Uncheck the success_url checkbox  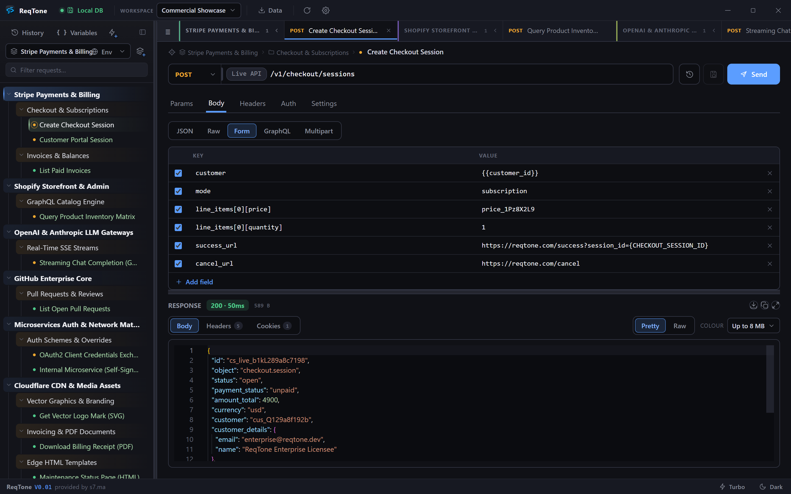click(178, 246)
